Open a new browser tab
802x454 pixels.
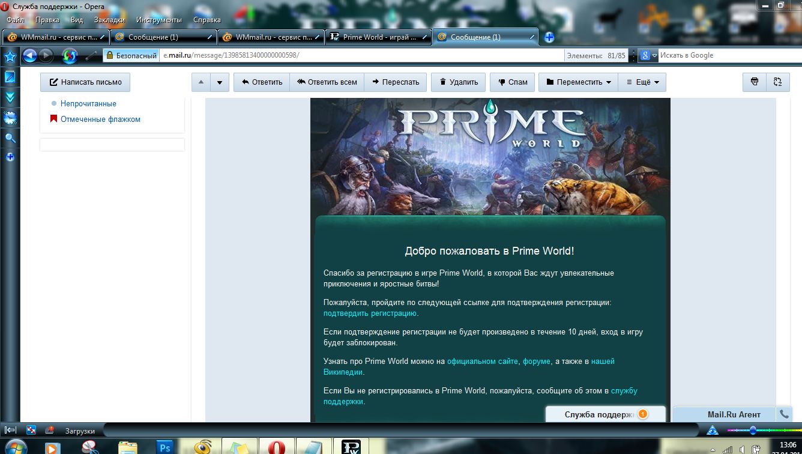point(549,37)
